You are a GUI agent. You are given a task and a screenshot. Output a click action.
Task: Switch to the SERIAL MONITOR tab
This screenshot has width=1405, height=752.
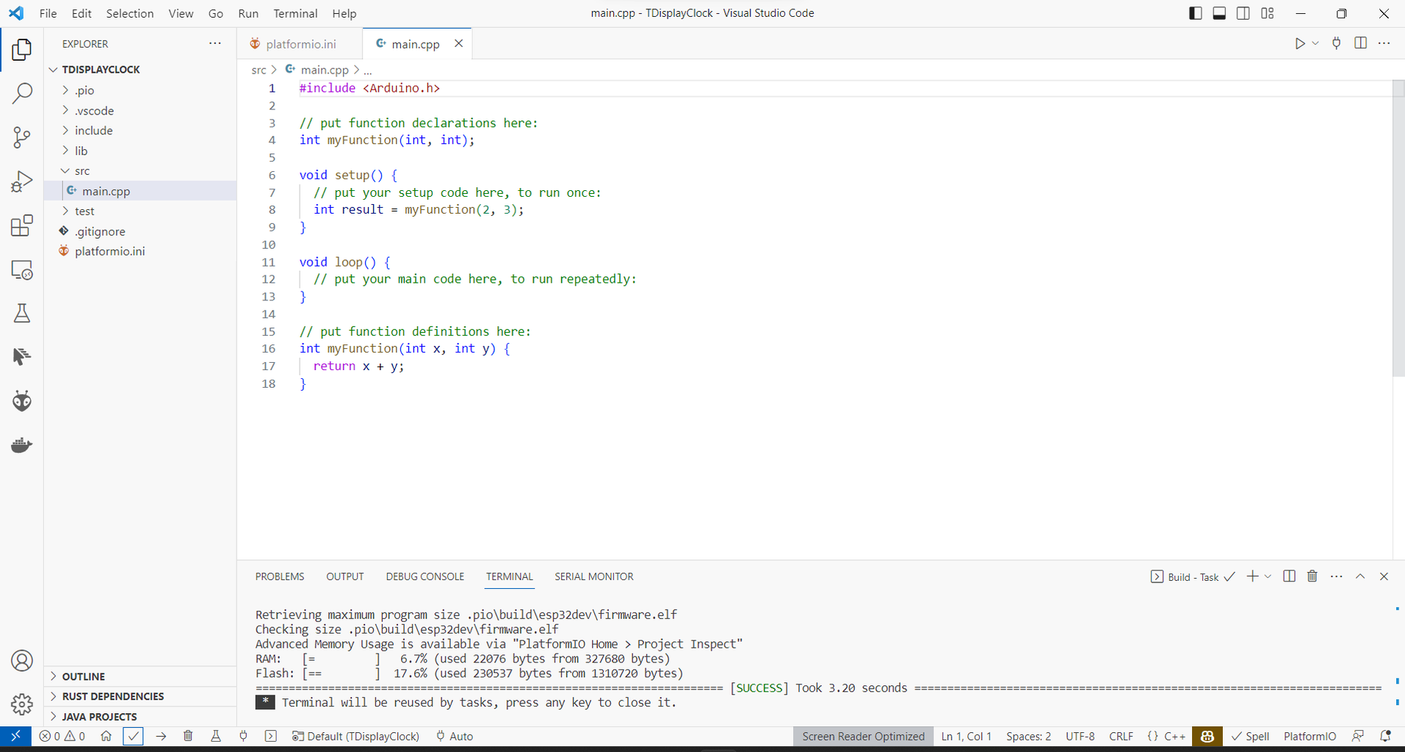tap(594, 576)
